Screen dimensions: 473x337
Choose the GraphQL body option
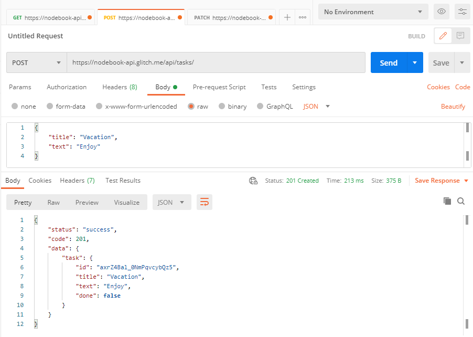[261, 106]
